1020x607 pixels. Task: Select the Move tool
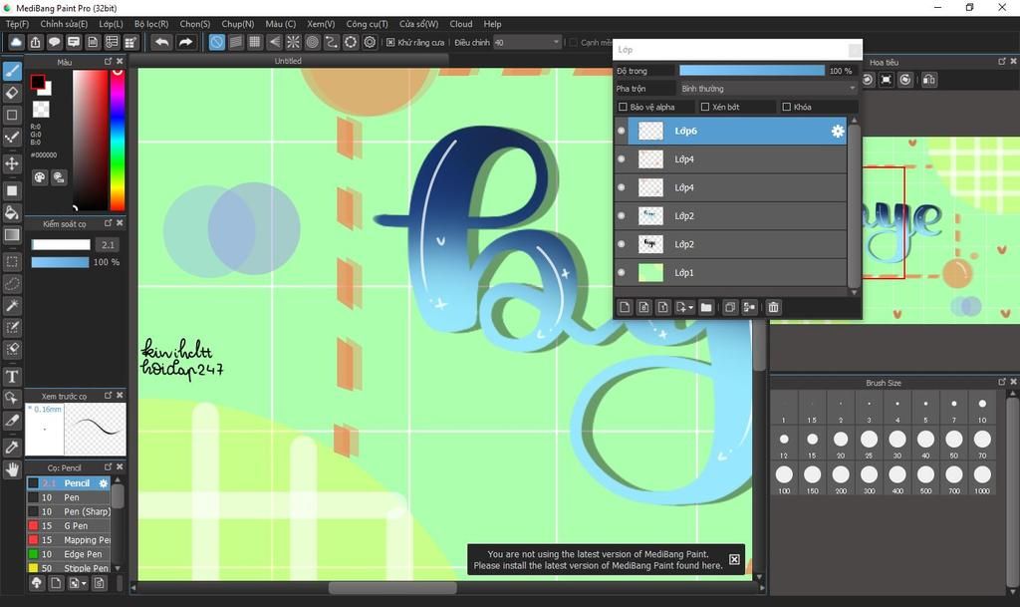(x=12, y=163)
